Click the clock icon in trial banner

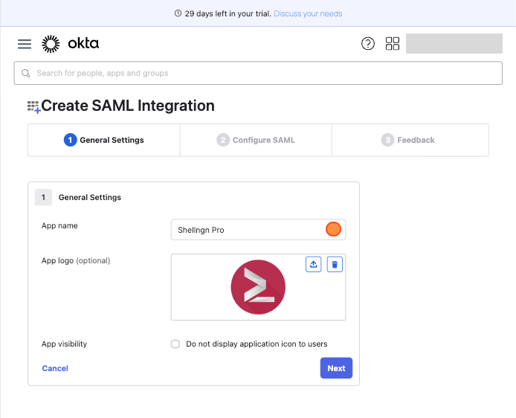[x=178, y=13]
